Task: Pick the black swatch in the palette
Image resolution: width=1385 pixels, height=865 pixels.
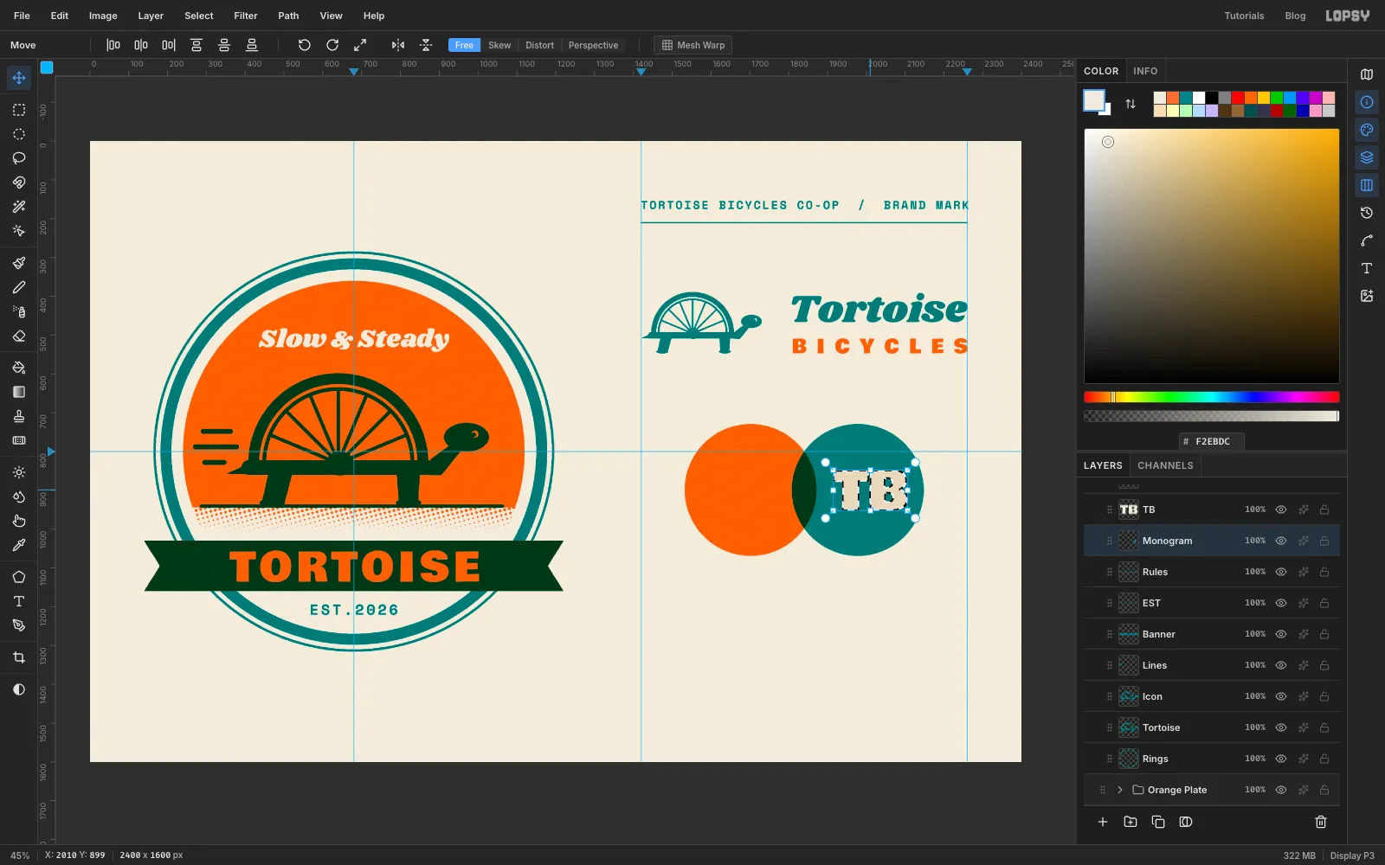Action: tap(1212, 98)
